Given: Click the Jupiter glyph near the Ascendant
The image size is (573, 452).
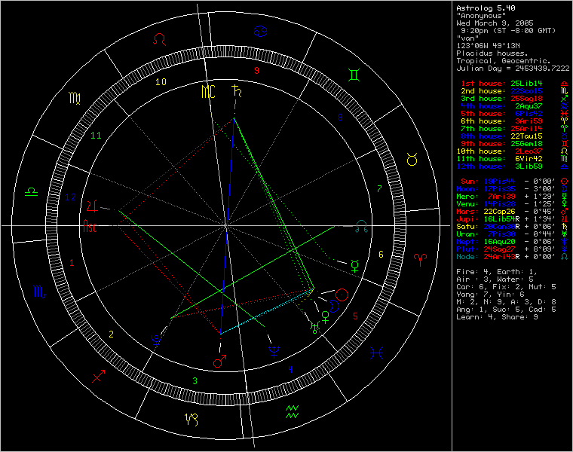Looking at the screenshot, I should tap(92, 205).
